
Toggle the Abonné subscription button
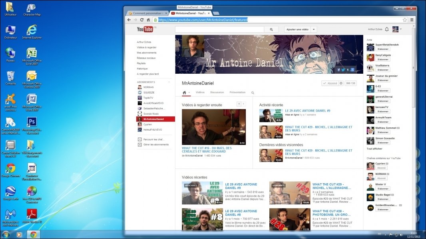(330, 83)
